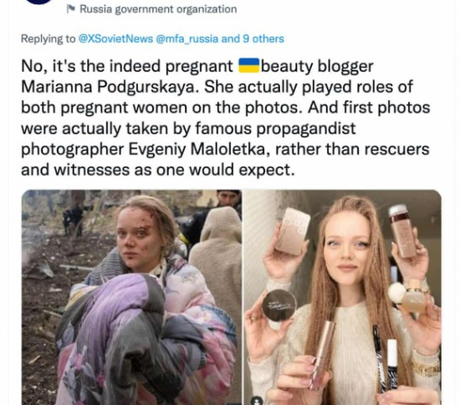Click the brown bottle held up in the right photo
The image size is (460, 405).
point(402,231)
